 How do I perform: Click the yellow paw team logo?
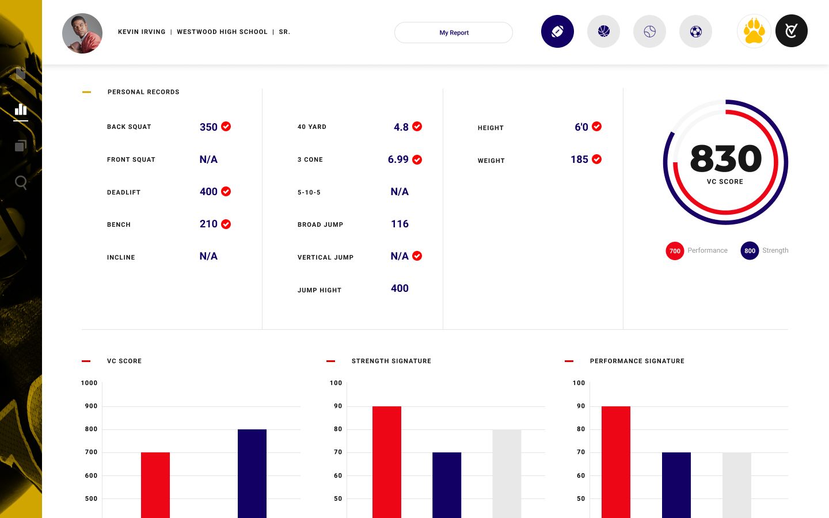(x=754, y=31)
